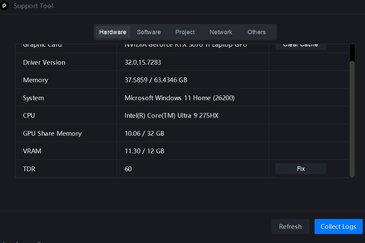Select the TDR value 60
365x243 pixels.
(x=128, y=169)
